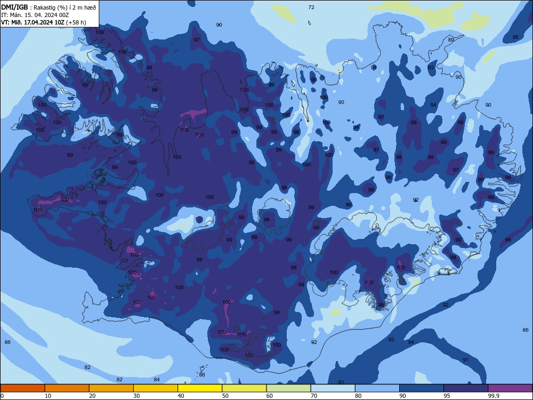
Task: Pick the pale yellow 50–60 legend swatch
Action: (244, 388)
